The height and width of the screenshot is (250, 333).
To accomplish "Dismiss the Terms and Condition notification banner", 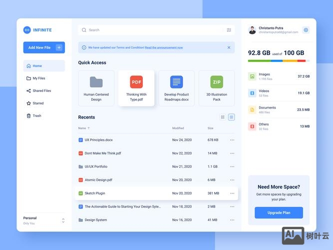I will tap(229, 47).
